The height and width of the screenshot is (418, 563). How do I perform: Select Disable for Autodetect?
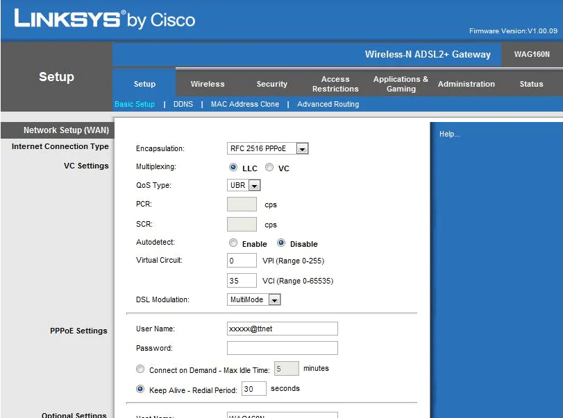pos(281,243)
